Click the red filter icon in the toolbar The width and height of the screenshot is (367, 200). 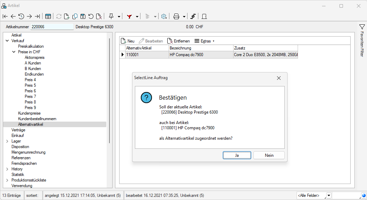(129, 16)
